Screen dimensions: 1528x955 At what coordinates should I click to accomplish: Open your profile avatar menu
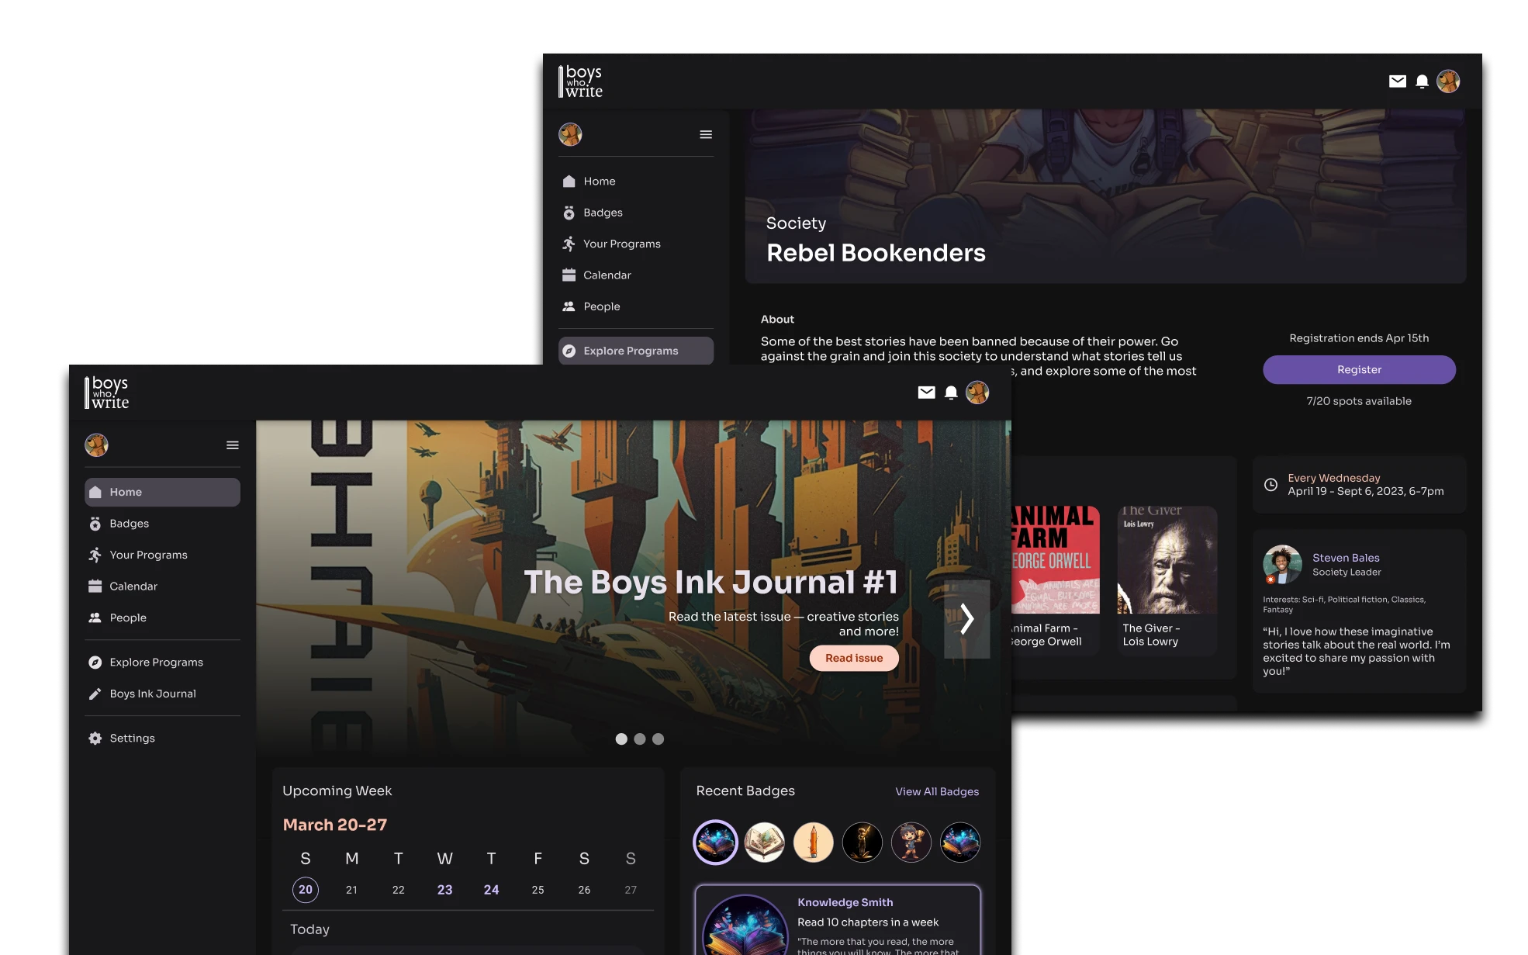point(979,392)
